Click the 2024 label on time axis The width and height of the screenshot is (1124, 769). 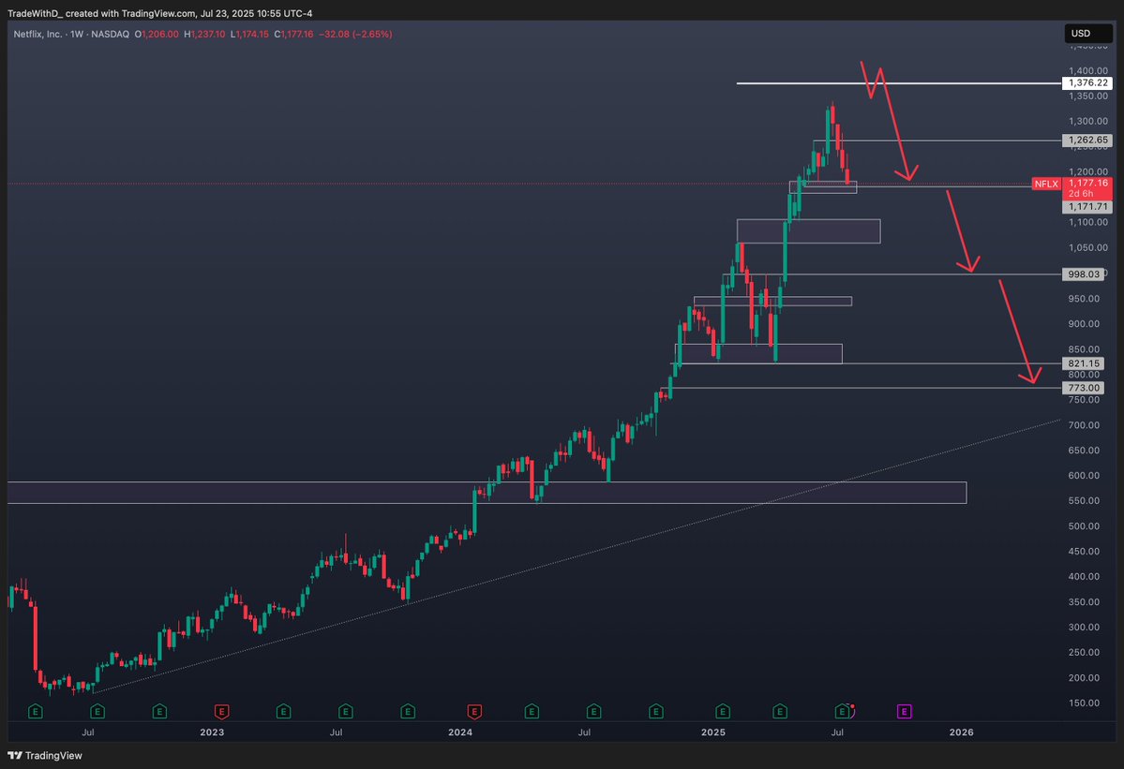(460, 732)
